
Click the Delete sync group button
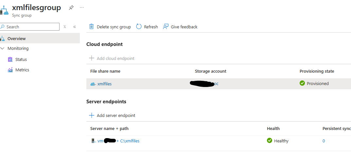click(110, 27)
